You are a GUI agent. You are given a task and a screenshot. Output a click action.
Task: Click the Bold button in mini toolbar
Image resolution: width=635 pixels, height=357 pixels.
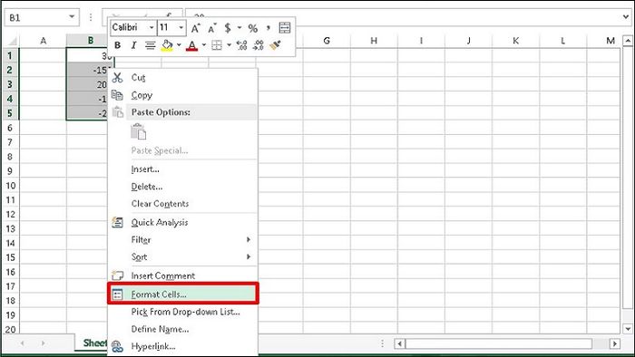pos(117,45)
